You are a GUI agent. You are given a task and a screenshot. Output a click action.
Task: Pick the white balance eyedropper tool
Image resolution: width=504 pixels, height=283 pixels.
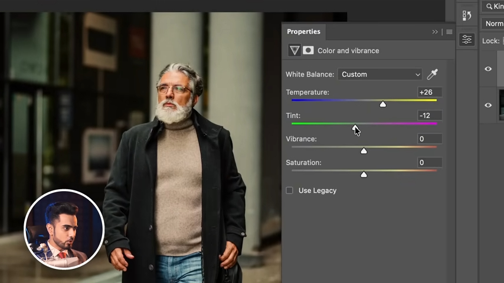click(x=432, y=74)
